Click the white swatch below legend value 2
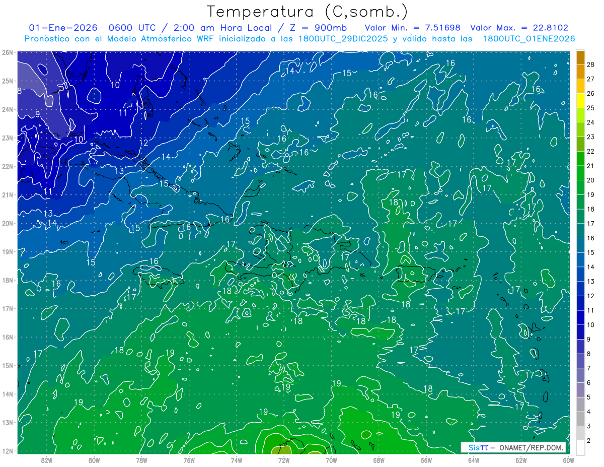 pos(580,447)
